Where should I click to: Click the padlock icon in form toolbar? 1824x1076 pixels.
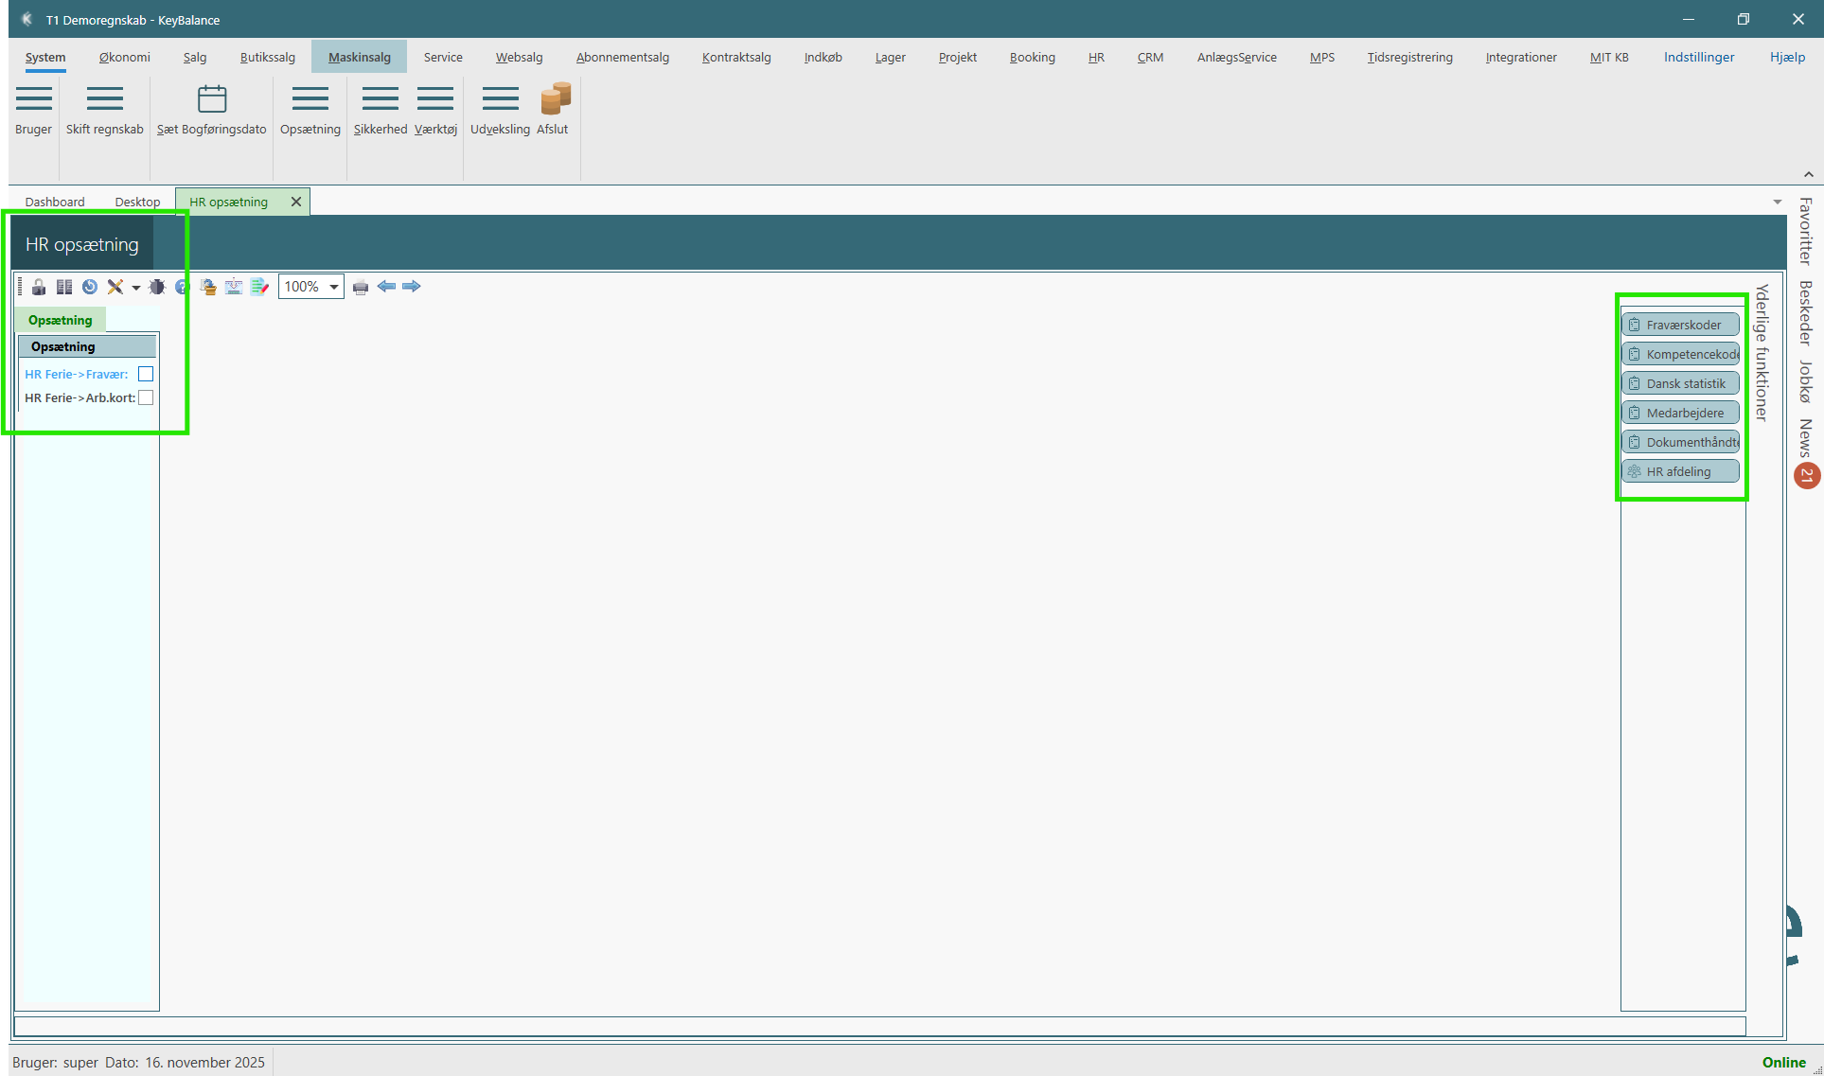(39, 287)
